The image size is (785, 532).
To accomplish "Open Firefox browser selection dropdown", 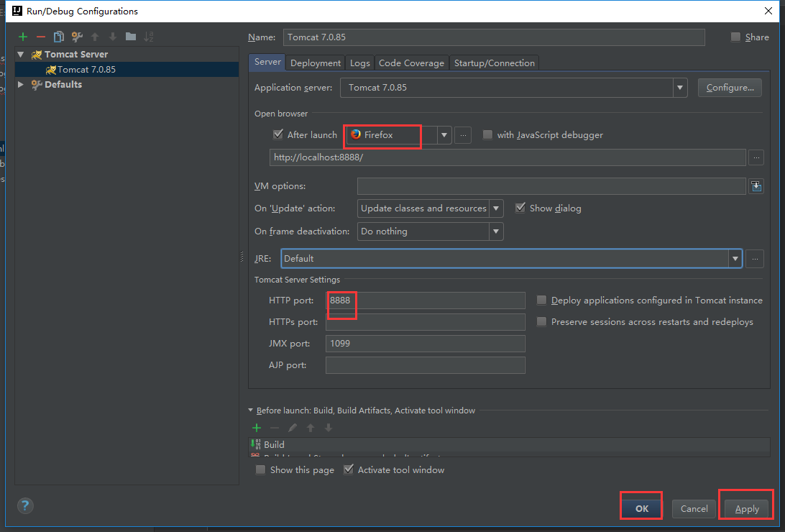I will [444, 135].
